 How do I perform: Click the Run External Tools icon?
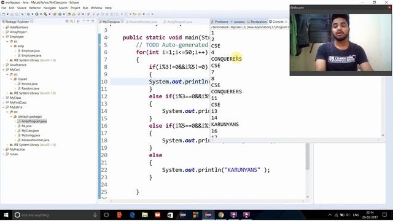(45, 14)
